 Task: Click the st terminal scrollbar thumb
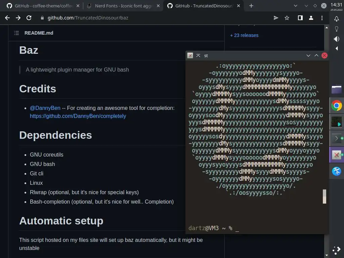(325, 197)
